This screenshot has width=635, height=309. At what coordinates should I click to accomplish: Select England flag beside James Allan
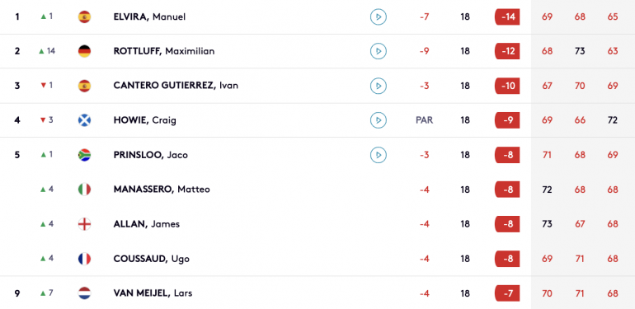click(x=84, y=224)
